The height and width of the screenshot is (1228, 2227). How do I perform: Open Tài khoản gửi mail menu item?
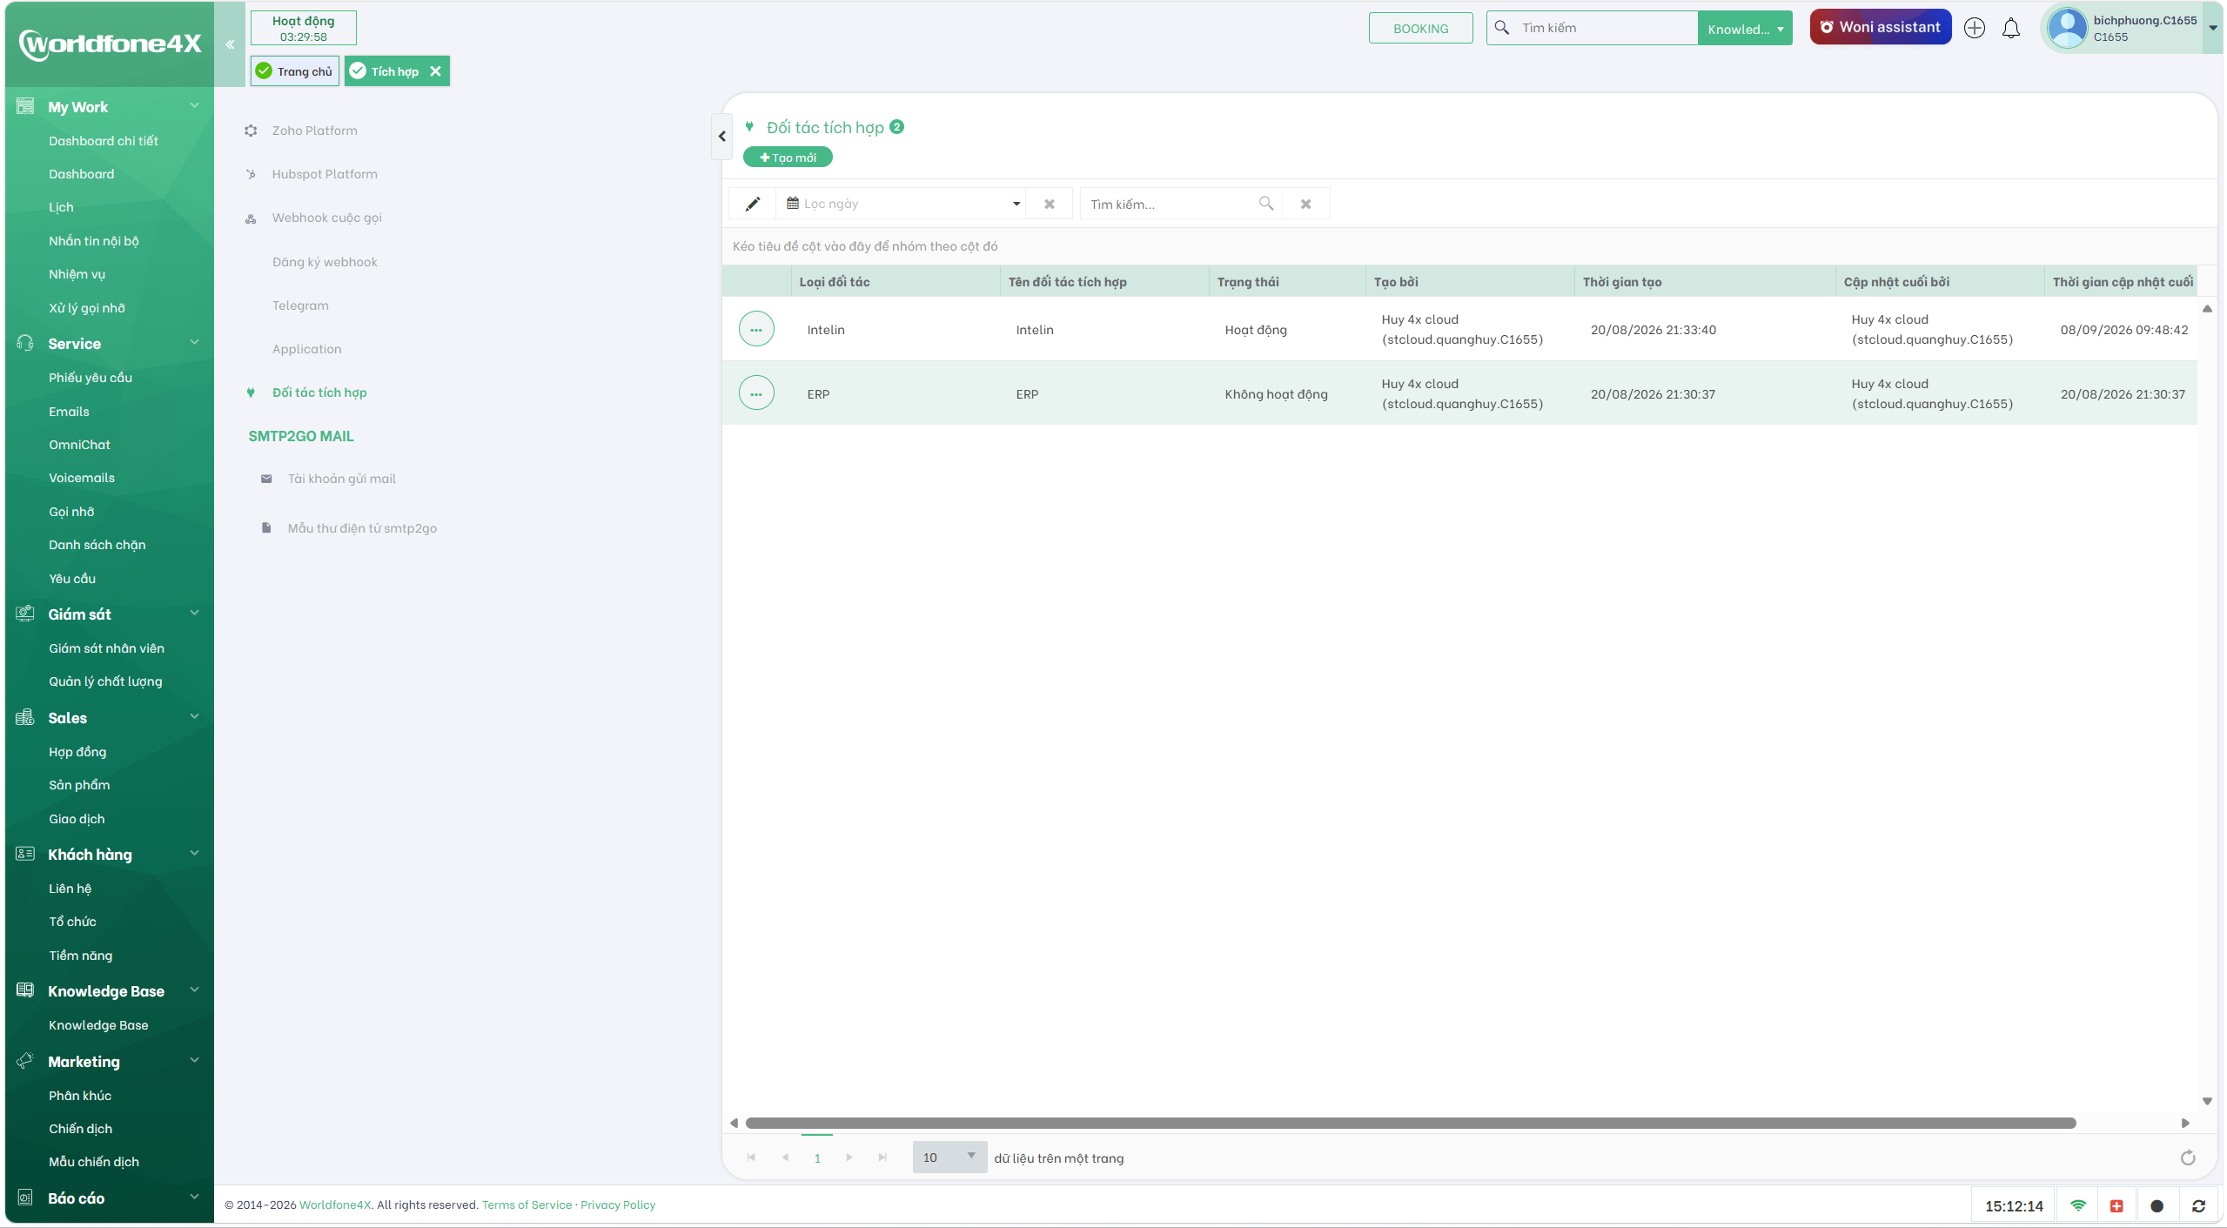pos(341,479)
